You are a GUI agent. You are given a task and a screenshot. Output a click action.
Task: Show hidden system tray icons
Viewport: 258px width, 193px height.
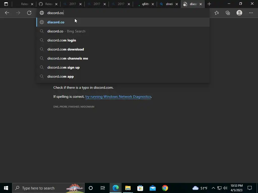click(x=213, y=188)
